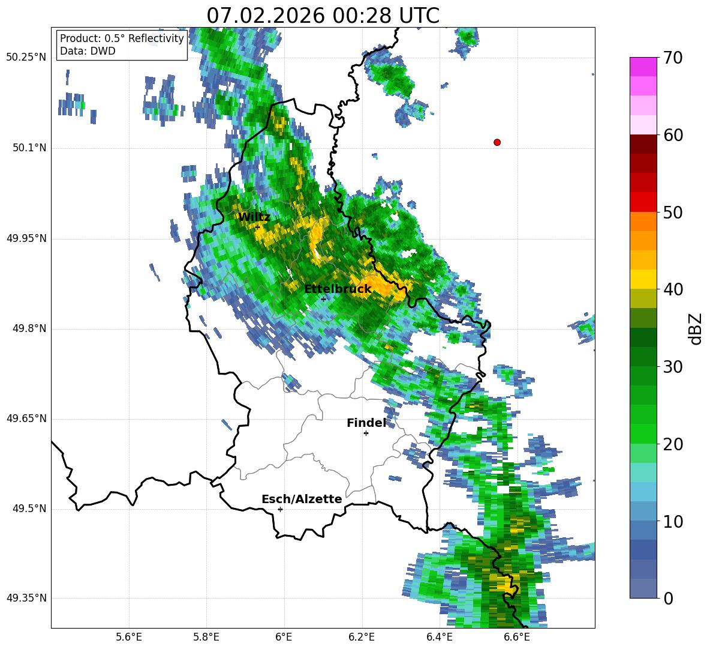
Task: Click the 40 tick on colorbar
Action: [673, 289]
